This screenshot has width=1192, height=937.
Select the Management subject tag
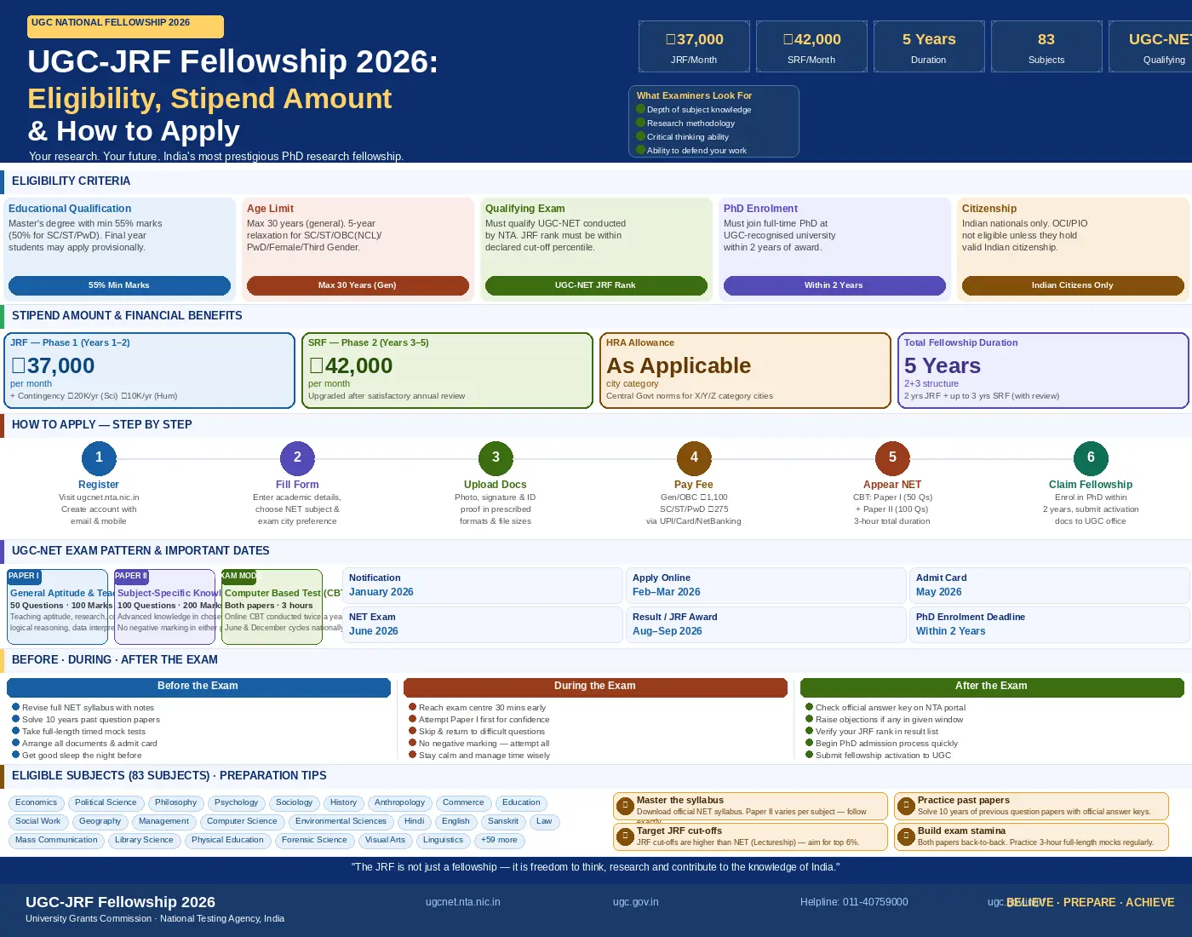[x=163, y=821]
